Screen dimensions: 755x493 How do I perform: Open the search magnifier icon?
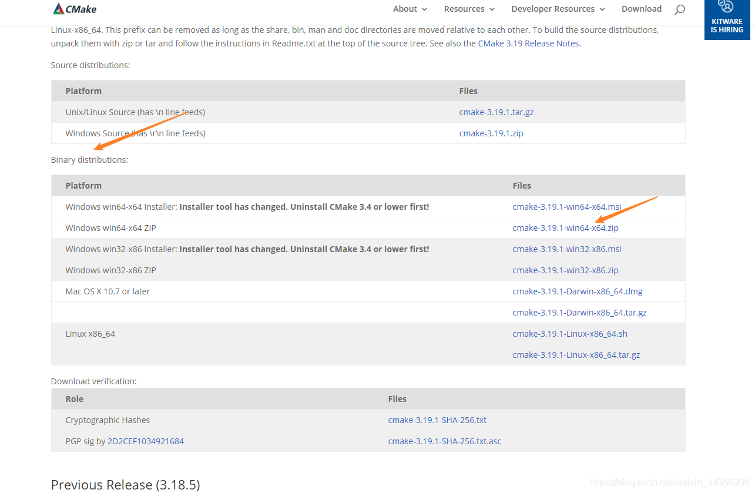pyautogui.click(x=680, y=9)
